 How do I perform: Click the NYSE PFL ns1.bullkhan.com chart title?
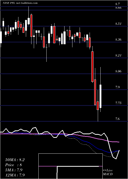pos(20,3)
